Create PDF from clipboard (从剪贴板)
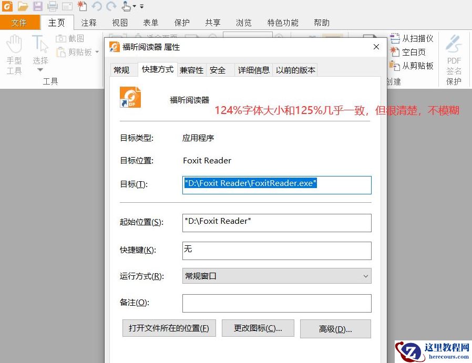Viewport: 472px width, 363px height. tap(415, 65)
